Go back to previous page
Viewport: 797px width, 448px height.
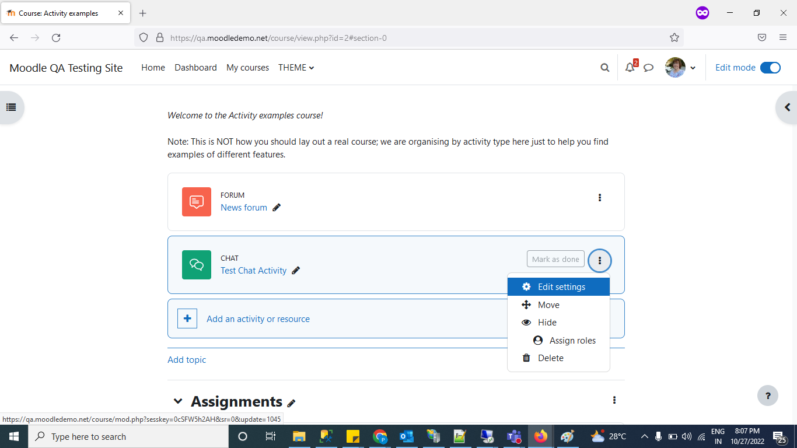[14, 38]
